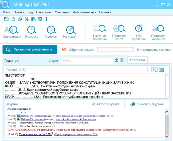
Task: Open the Навигация menu
Action: [44, 12]
